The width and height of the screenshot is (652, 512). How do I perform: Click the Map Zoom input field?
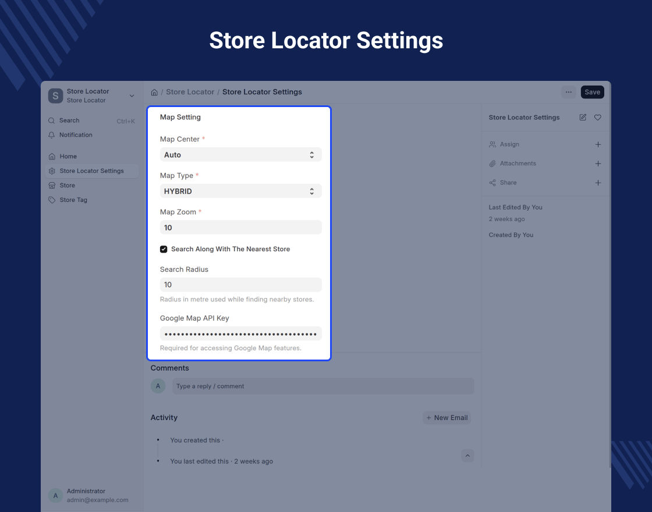click(x=241, y=227)
